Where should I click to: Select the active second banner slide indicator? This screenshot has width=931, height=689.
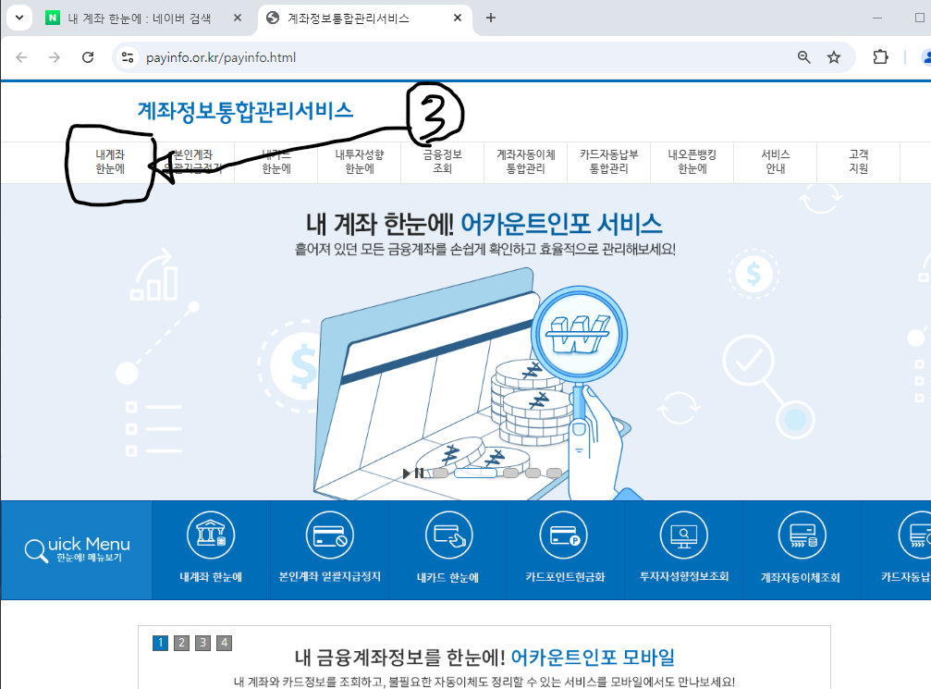click(x=475, y=474)
